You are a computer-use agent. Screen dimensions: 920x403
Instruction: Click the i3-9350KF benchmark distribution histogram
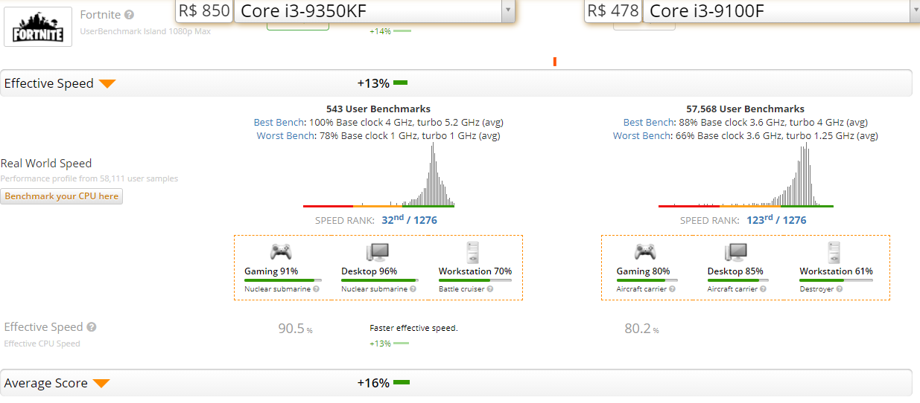coord(378,173)
